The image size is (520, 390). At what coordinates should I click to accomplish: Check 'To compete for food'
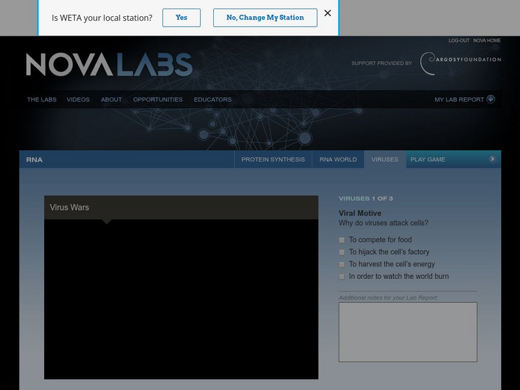point(341,239)
